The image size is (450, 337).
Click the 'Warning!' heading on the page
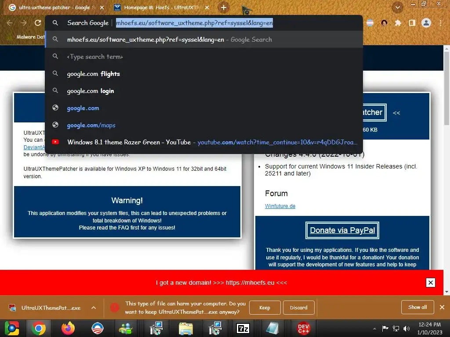point(127,200)
